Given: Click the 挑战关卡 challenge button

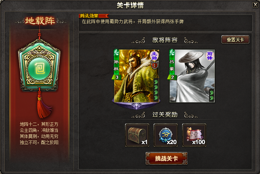Looking at the screenshot, I should pyautogui.click(x=167, y=158).
